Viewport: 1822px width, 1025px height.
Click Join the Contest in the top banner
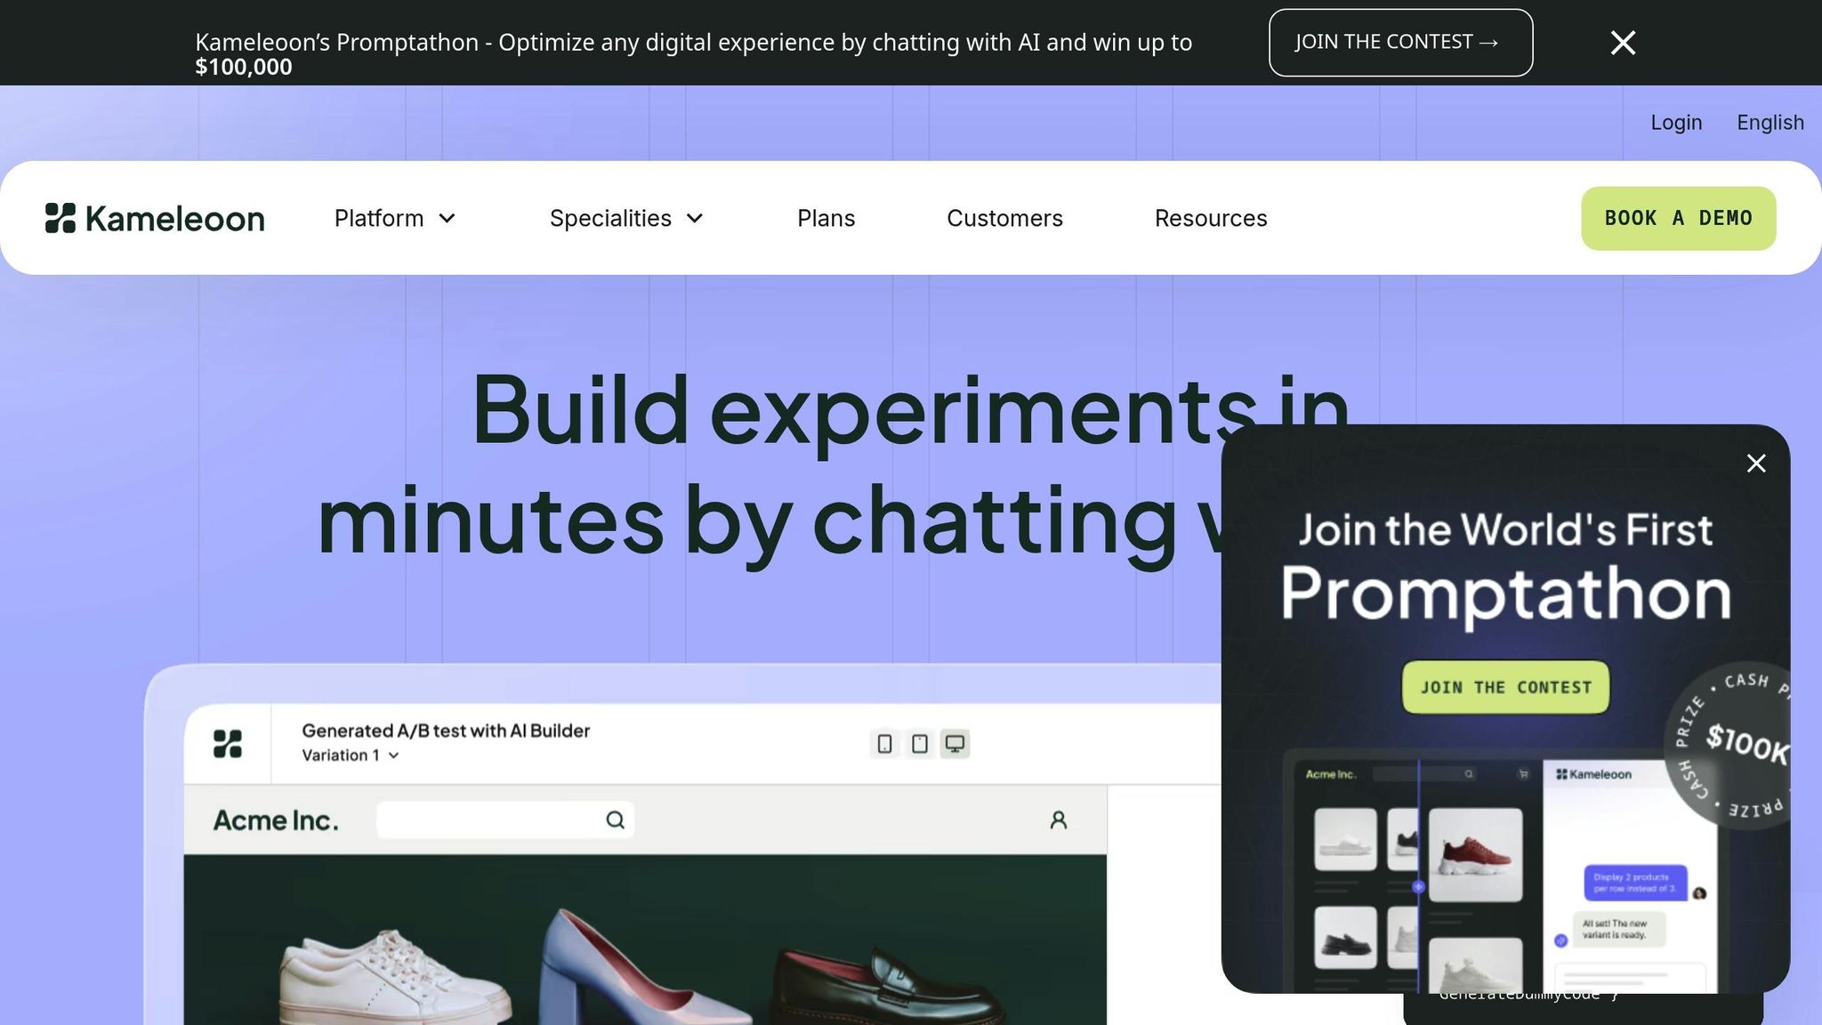click(1400, 43)
